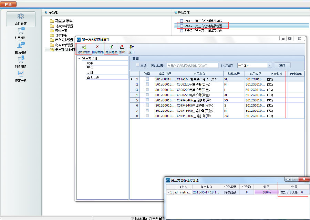
Task: Tick the checkbox in product row 5
Action: coord(147,100)
